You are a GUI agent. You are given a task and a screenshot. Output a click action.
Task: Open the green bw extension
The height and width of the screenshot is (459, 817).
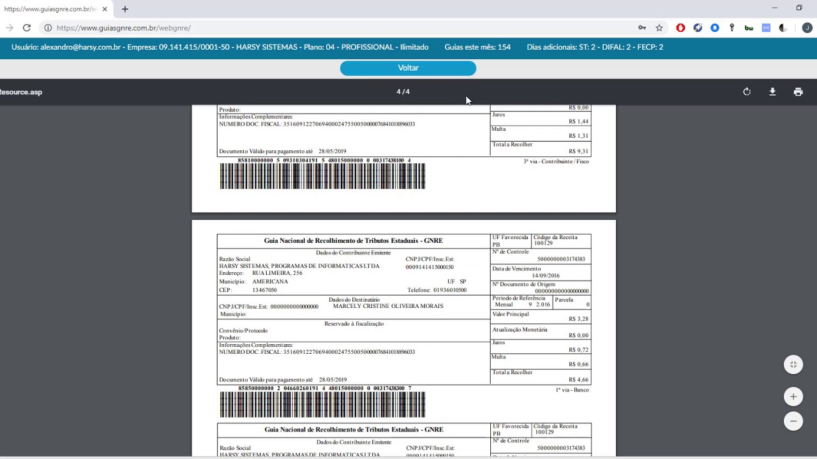[x=749, y=27]
